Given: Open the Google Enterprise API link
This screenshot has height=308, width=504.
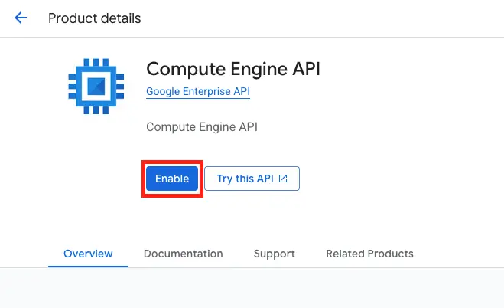Looking at the screenshot, I should click(198, 92).
